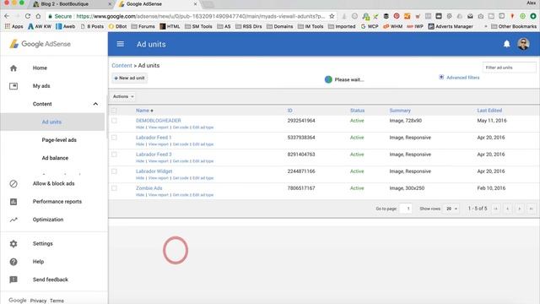
Task: Open the Privacy link in footer
Action: point(38,301)
